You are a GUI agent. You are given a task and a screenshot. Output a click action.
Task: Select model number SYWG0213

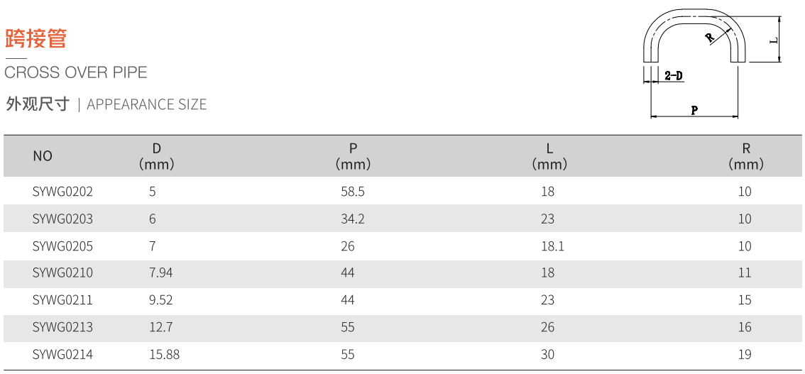(62, 326)
